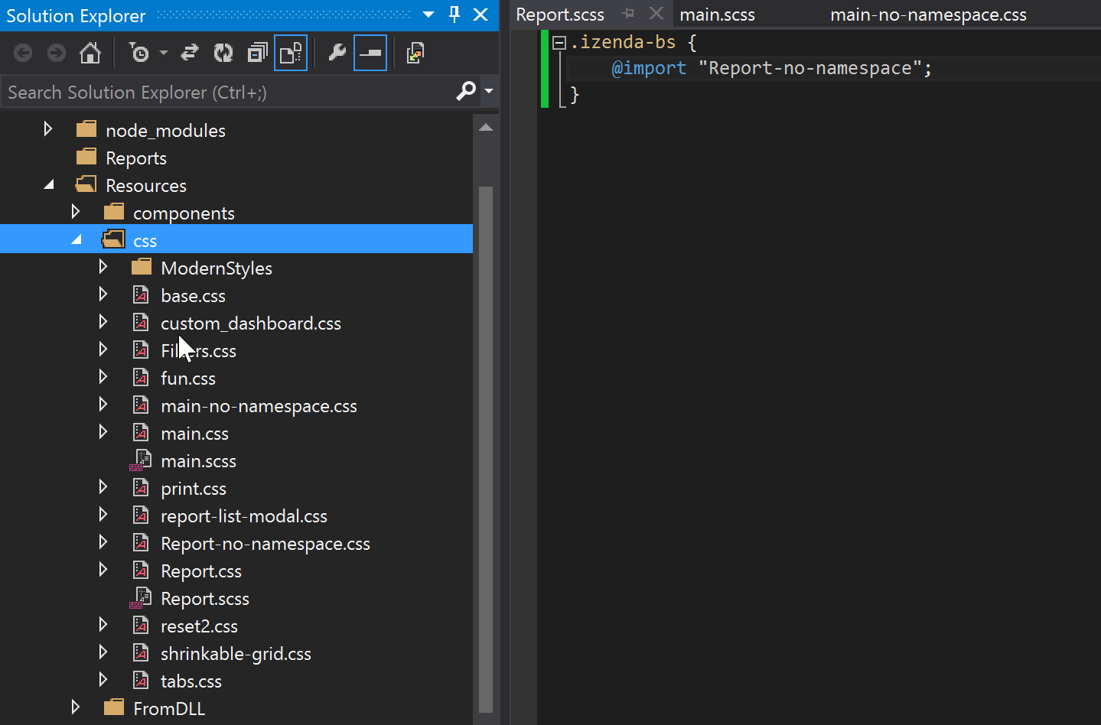This screenshot has width=1101, height=725.
Task: Close the Solution Explorer panel
Action: pyautogui.click(x=480, y=14)
